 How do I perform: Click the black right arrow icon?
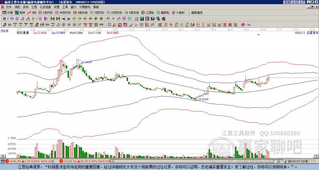(69, 19)
